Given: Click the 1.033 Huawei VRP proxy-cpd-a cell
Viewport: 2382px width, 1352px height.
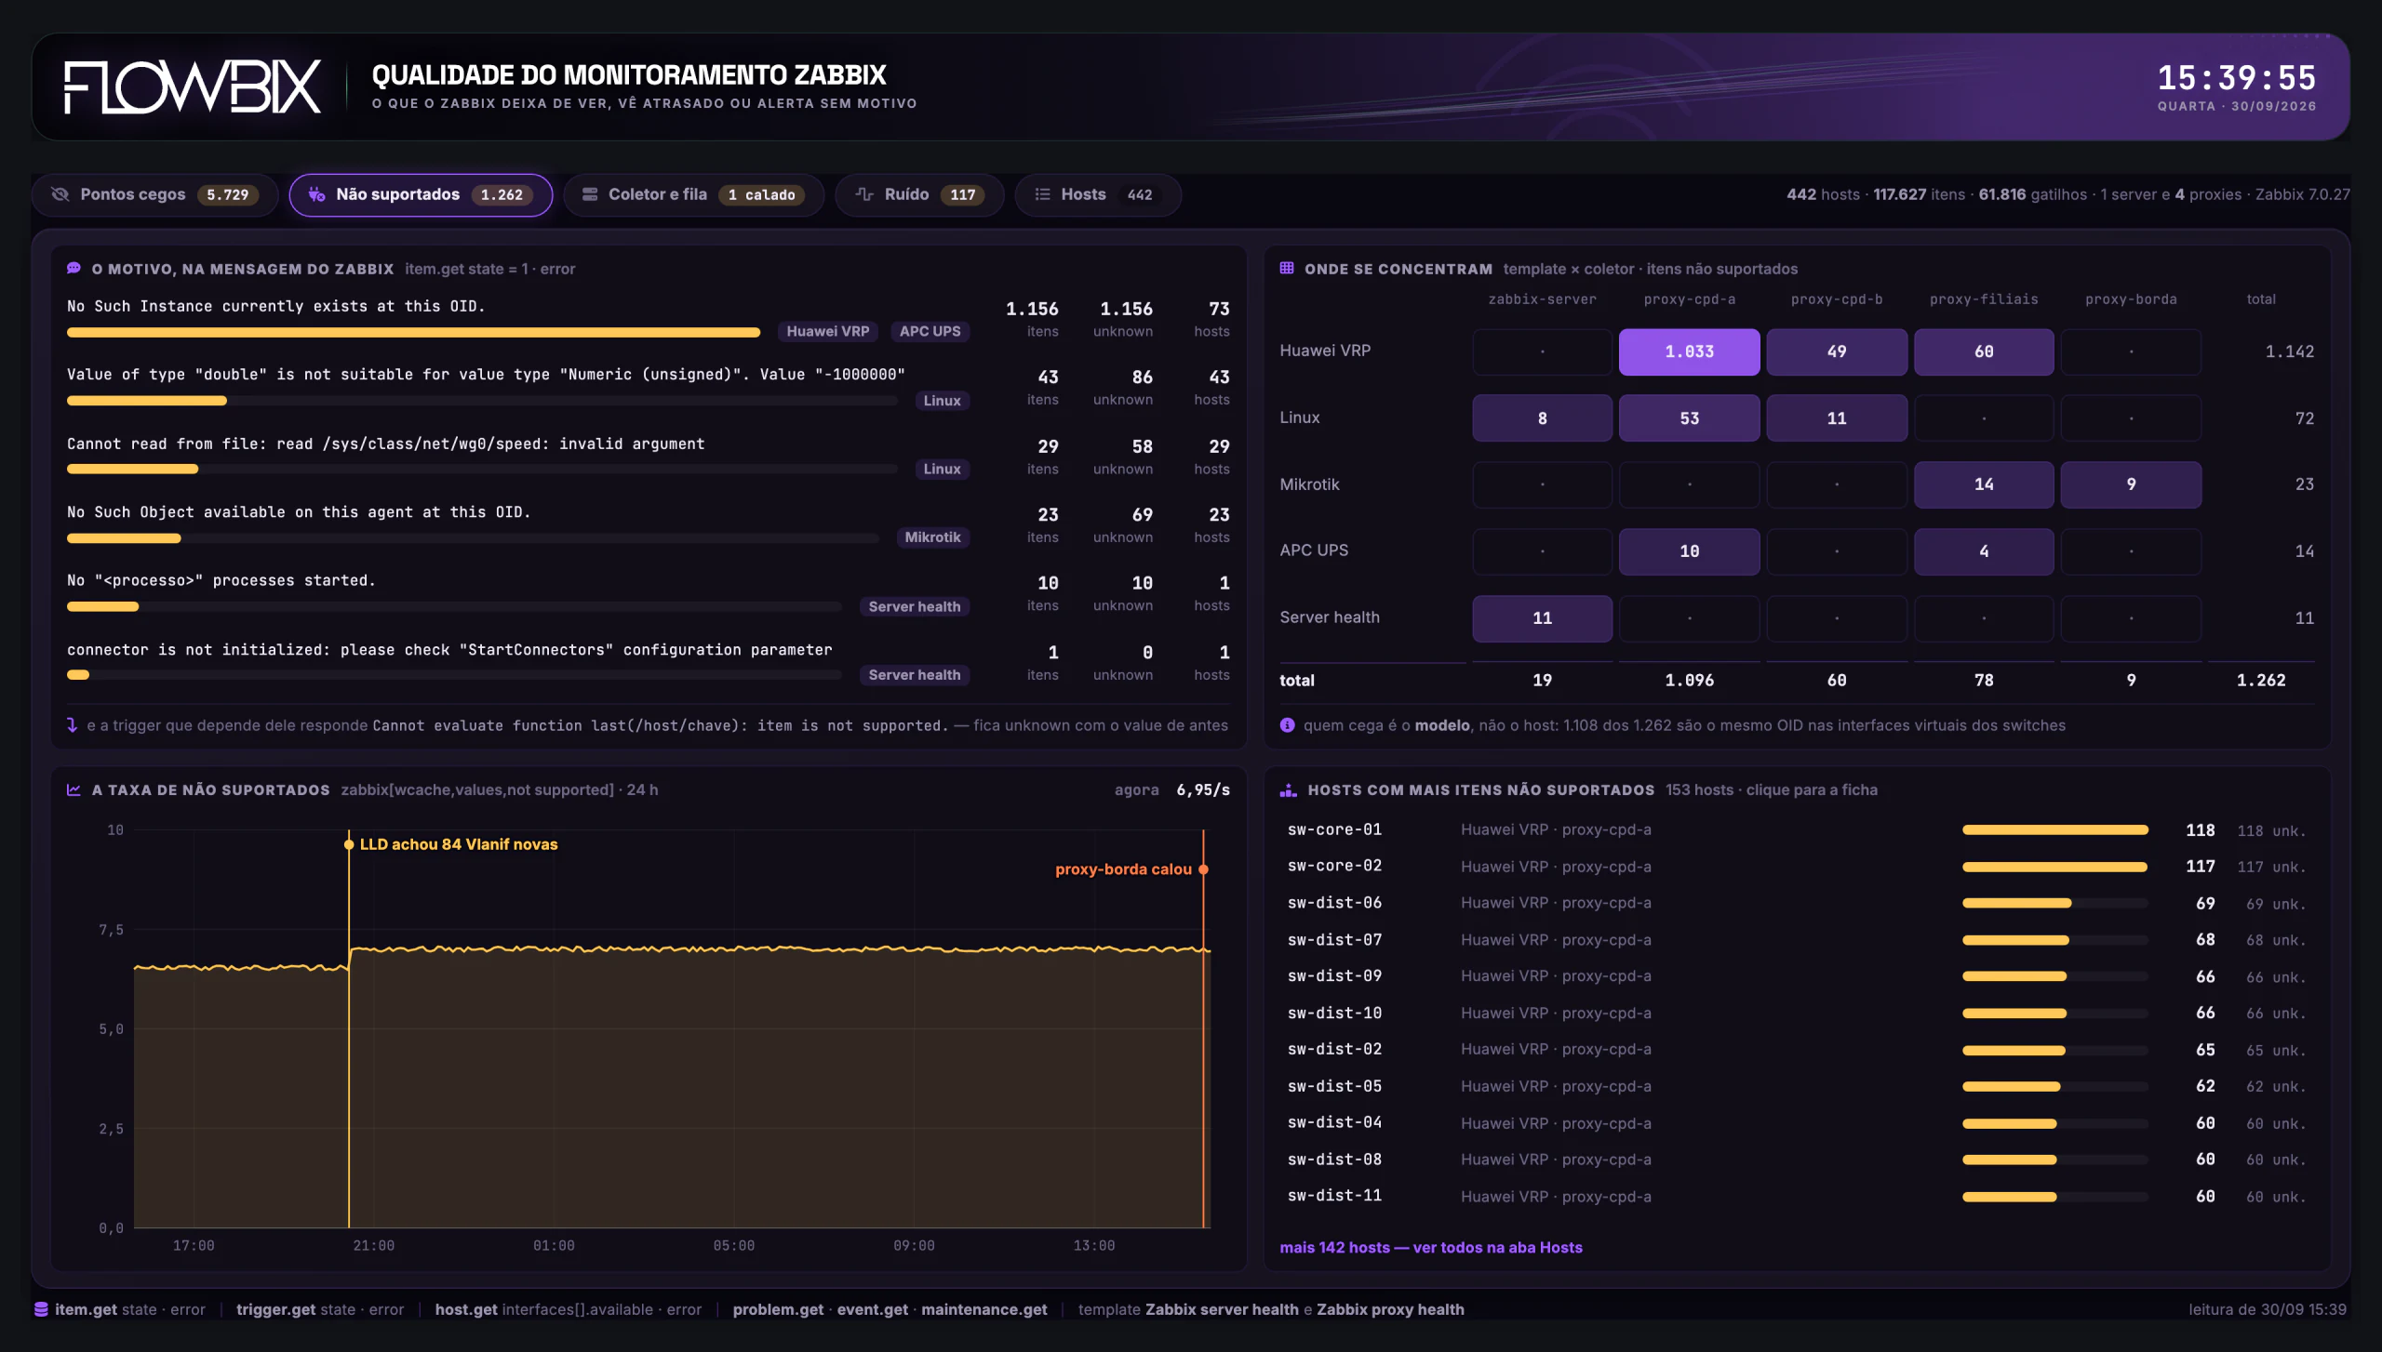Looking at the screenshot, I should tap(1689, 351).
